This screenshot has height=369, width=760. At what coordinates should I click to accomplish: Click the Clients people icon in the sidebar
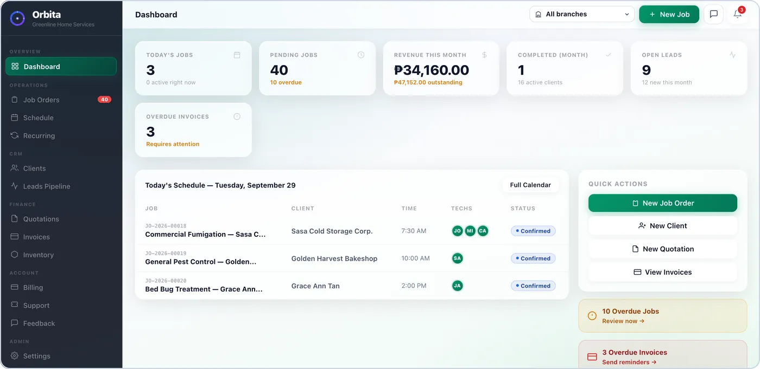[15, 169]
